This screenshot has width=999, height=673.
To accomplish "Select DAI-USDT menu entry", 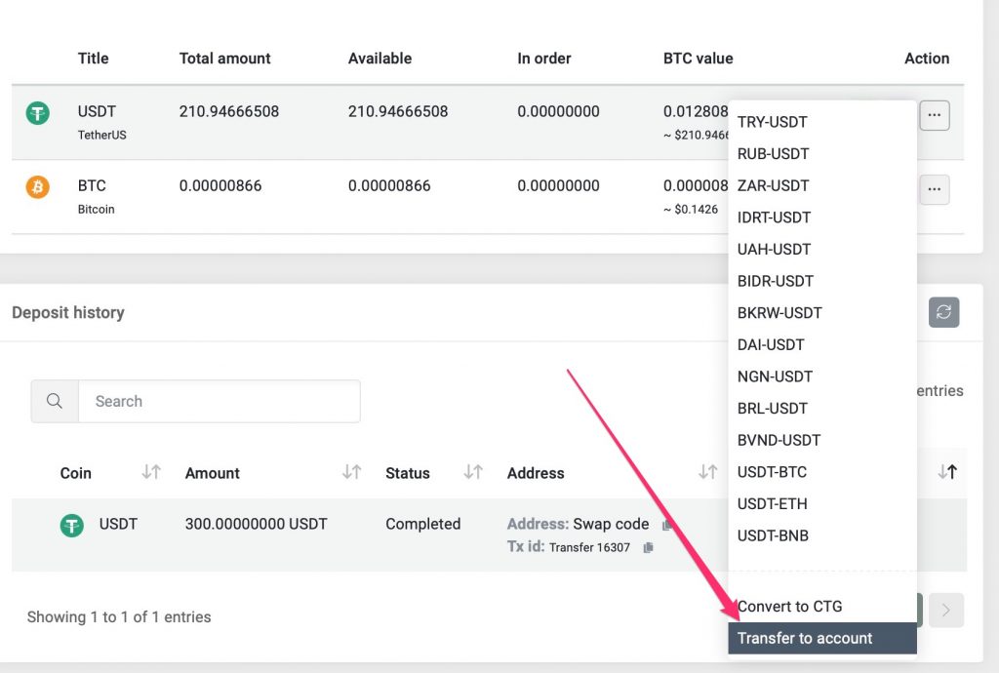I will (821, 344).
